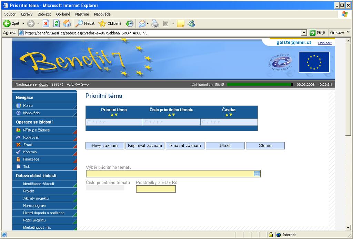
Task: Open Hledat search magnifier
Action: click(79, 23)
